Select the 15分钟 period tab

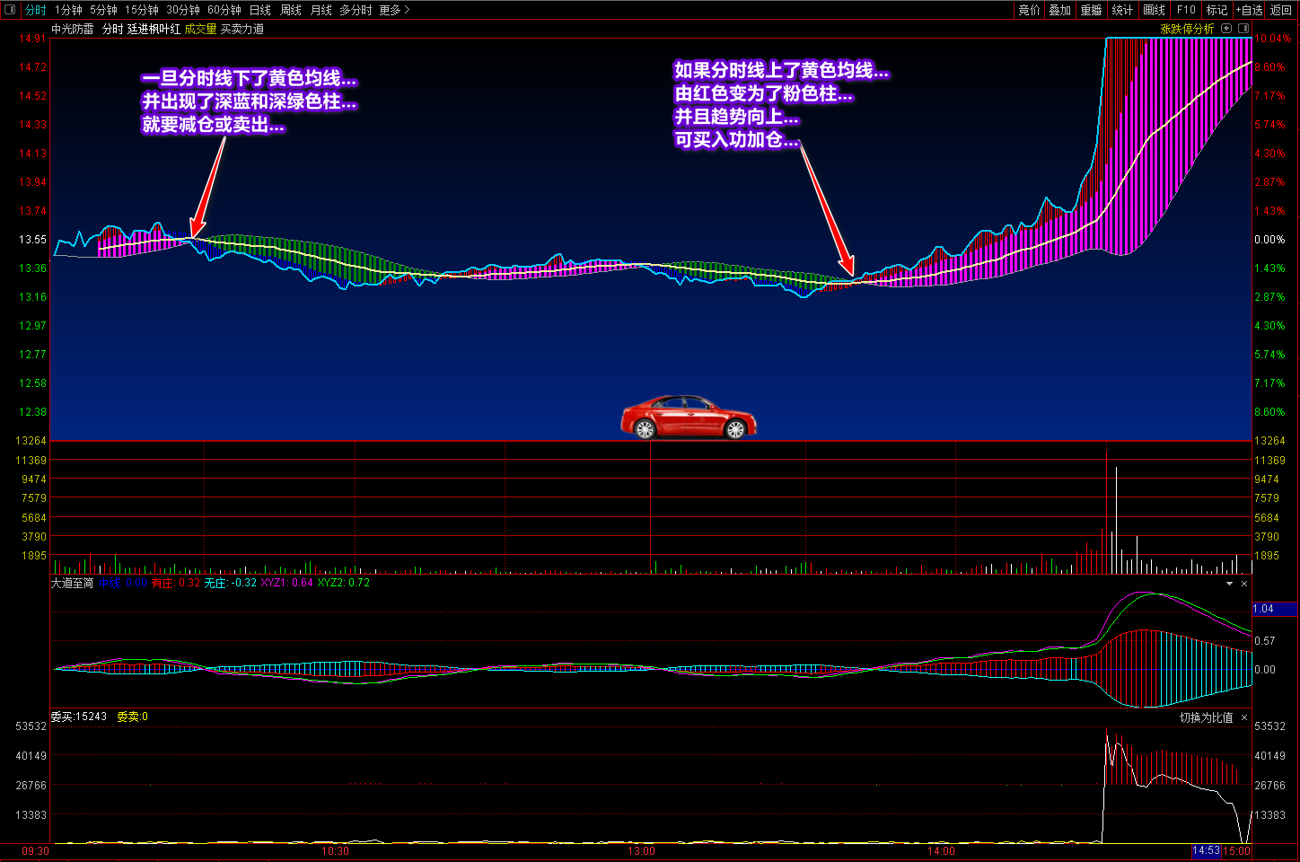pyautogui.click(x=141, y=10)
